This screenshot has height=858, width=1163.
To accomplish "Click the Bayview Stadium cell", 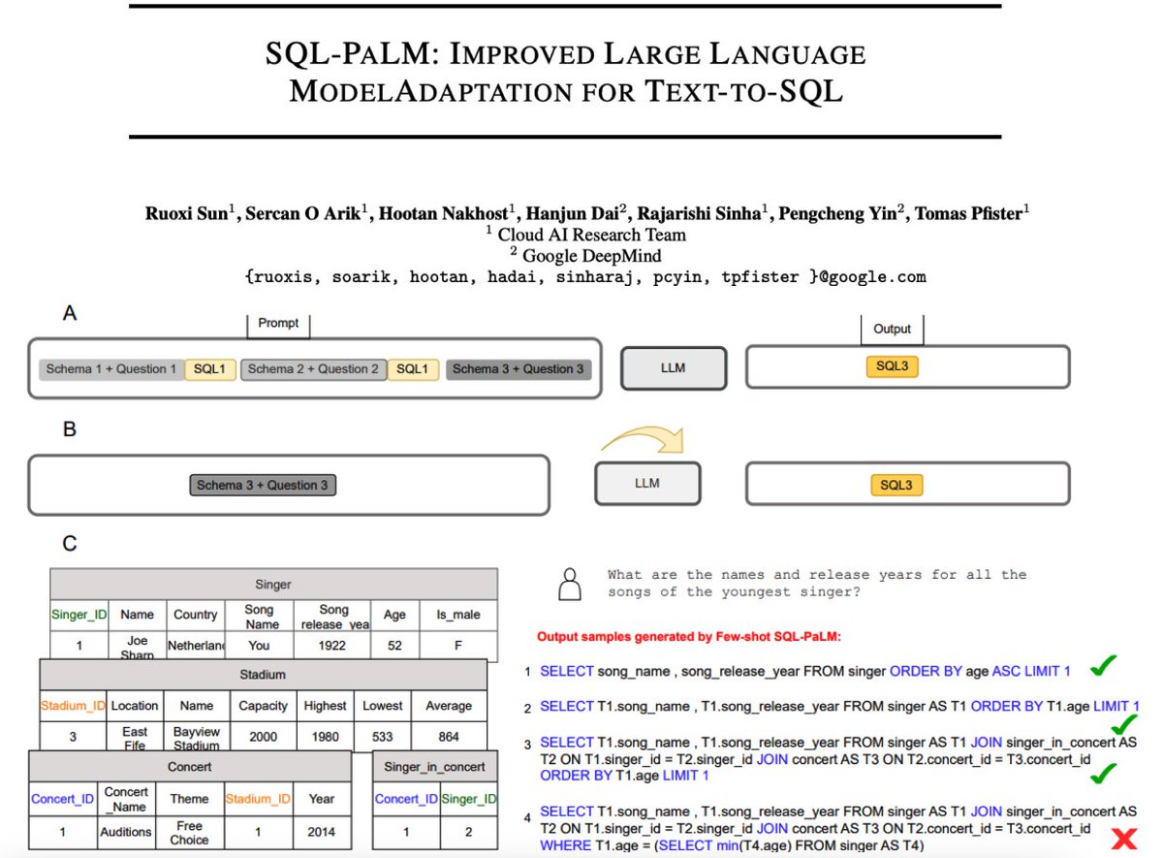I will click(x=197, y=737).
